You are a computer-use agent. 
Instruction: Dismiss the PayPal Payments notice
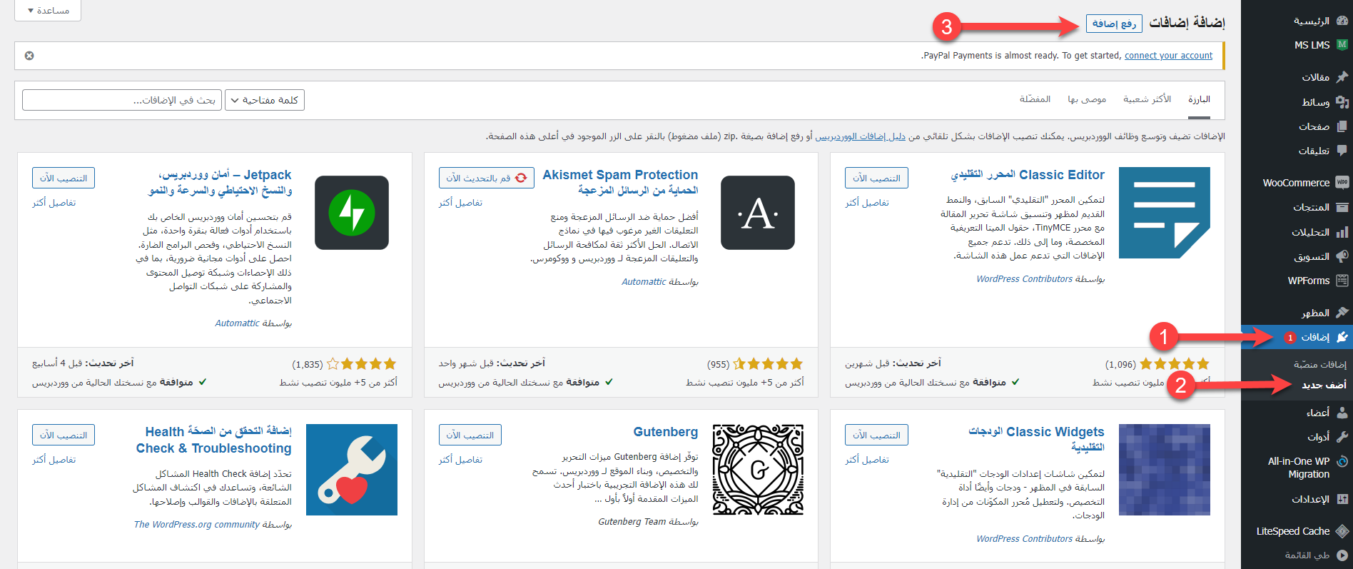coord(29,56)
